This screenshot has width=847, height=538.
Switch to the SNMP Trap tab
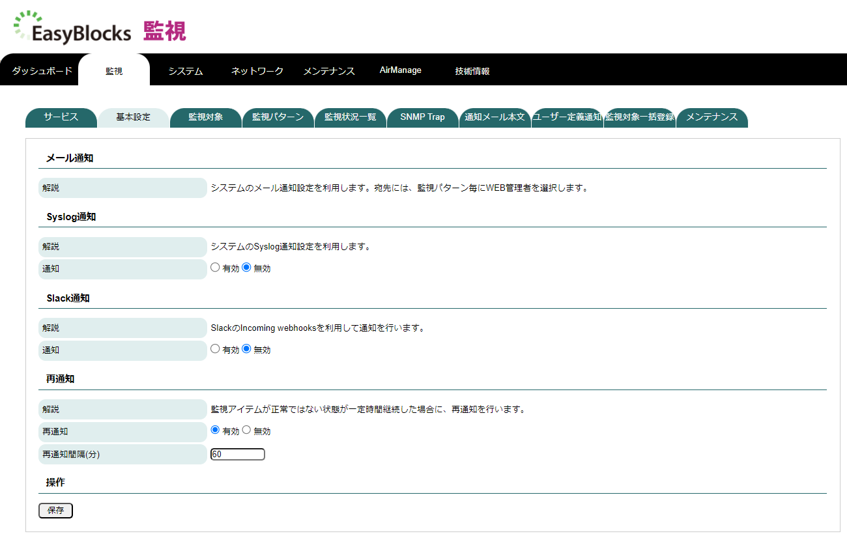[x=423, y=117]
